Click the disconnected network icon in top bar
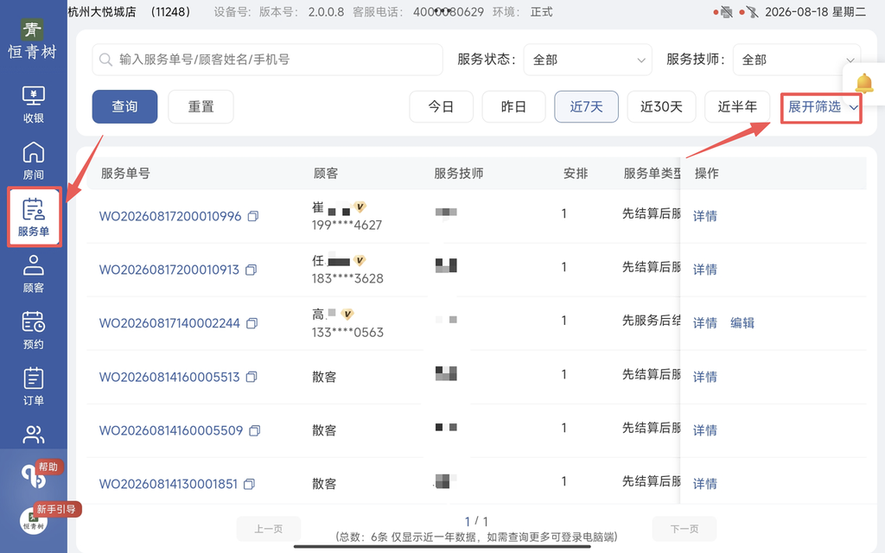The height and width of the screenshot is (553, 885). tap(752, 12)
